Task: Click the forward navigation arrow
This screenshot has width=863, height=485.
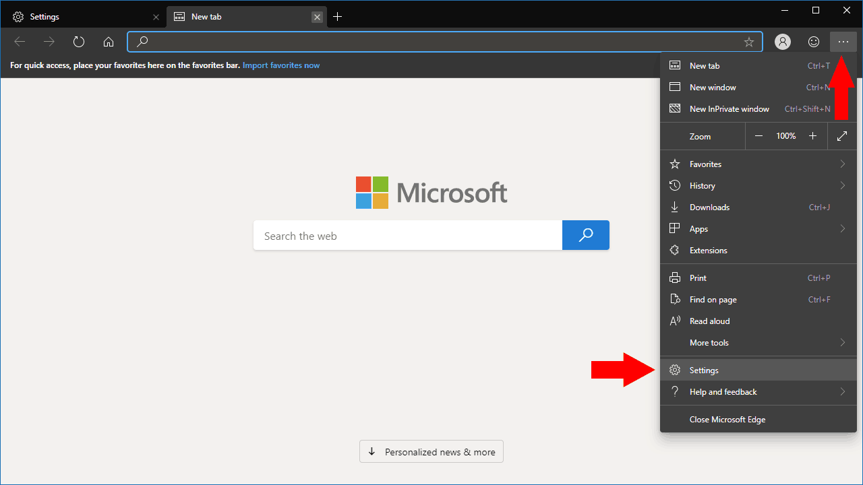Action: (49, 42)
